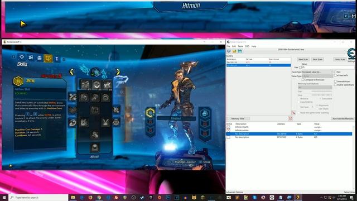The image size is (357, 201).
Task: Select middle skill in second tier row
Action: pos(95,97)
